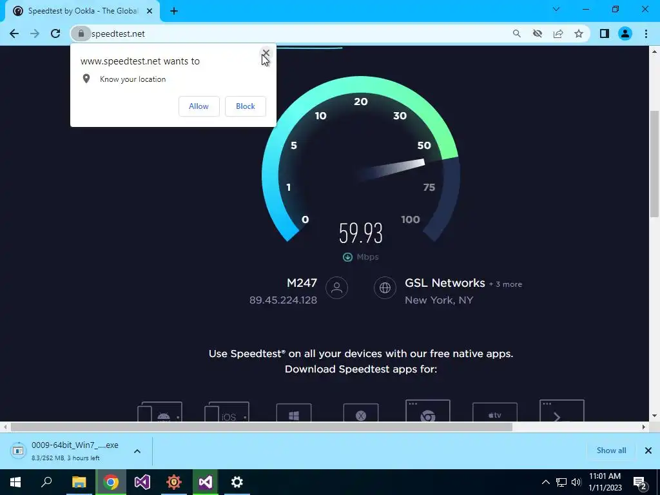Image resolution: width=660 pixels, height=495 pixels.
Task: Select the IP address 89.45.224.128
Action: click(283, 300)
